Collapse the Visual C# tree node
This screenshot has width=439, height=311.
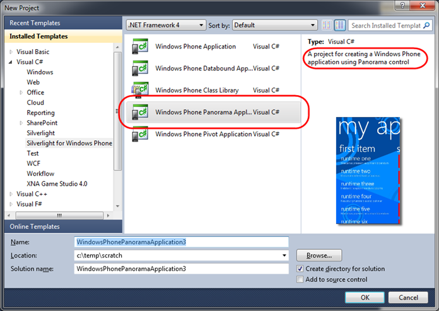11,62
